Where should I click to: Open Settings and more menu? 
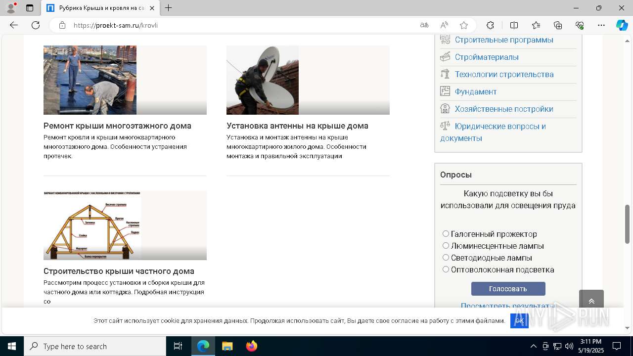coord(601,25)
